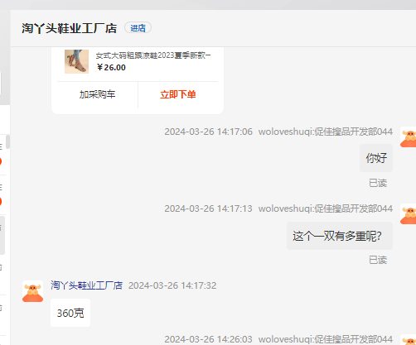Viewport: 416px width, 345px height.
Task: Select the 这个一双有多重呢? message bubble
Action: (x=340, y=236)
